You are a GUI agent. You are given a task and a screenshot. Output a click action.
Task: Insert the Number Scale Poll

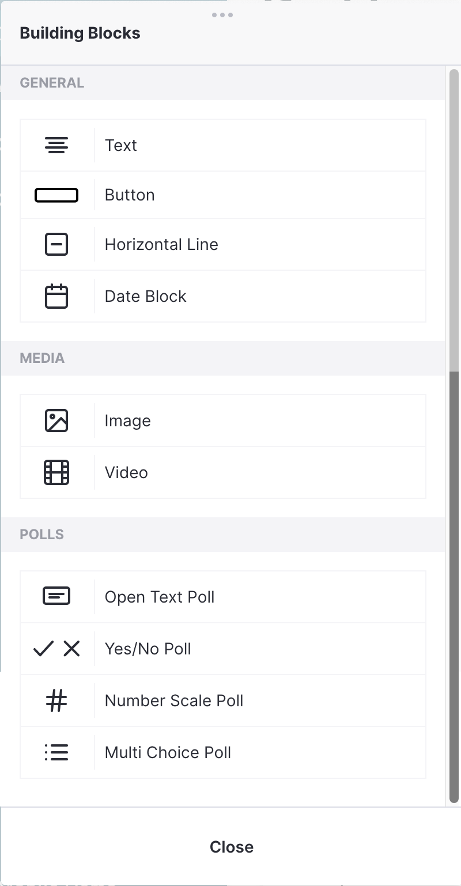click(x=223, y=701)
